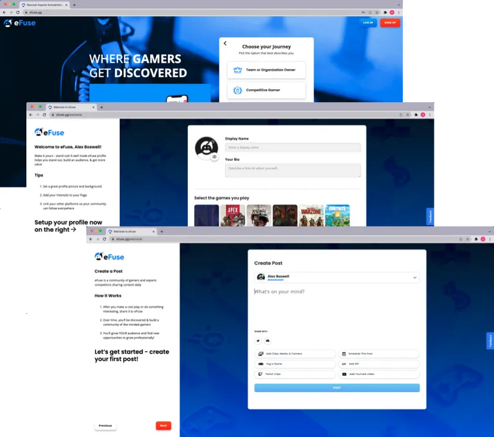Viewport: 494px width, 437px height.
Task: Click Add YouTube Video button
Action: 379,374
